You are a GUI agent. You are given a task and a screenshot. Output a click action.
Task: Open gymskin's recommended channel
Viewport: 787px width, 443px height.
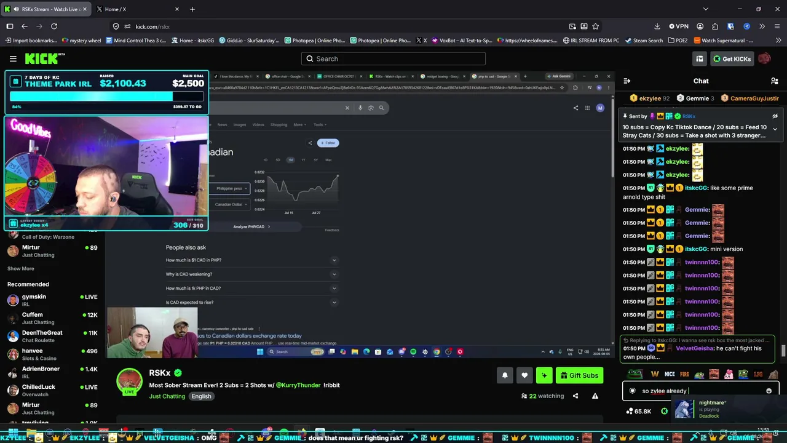(x=52, y=301)
